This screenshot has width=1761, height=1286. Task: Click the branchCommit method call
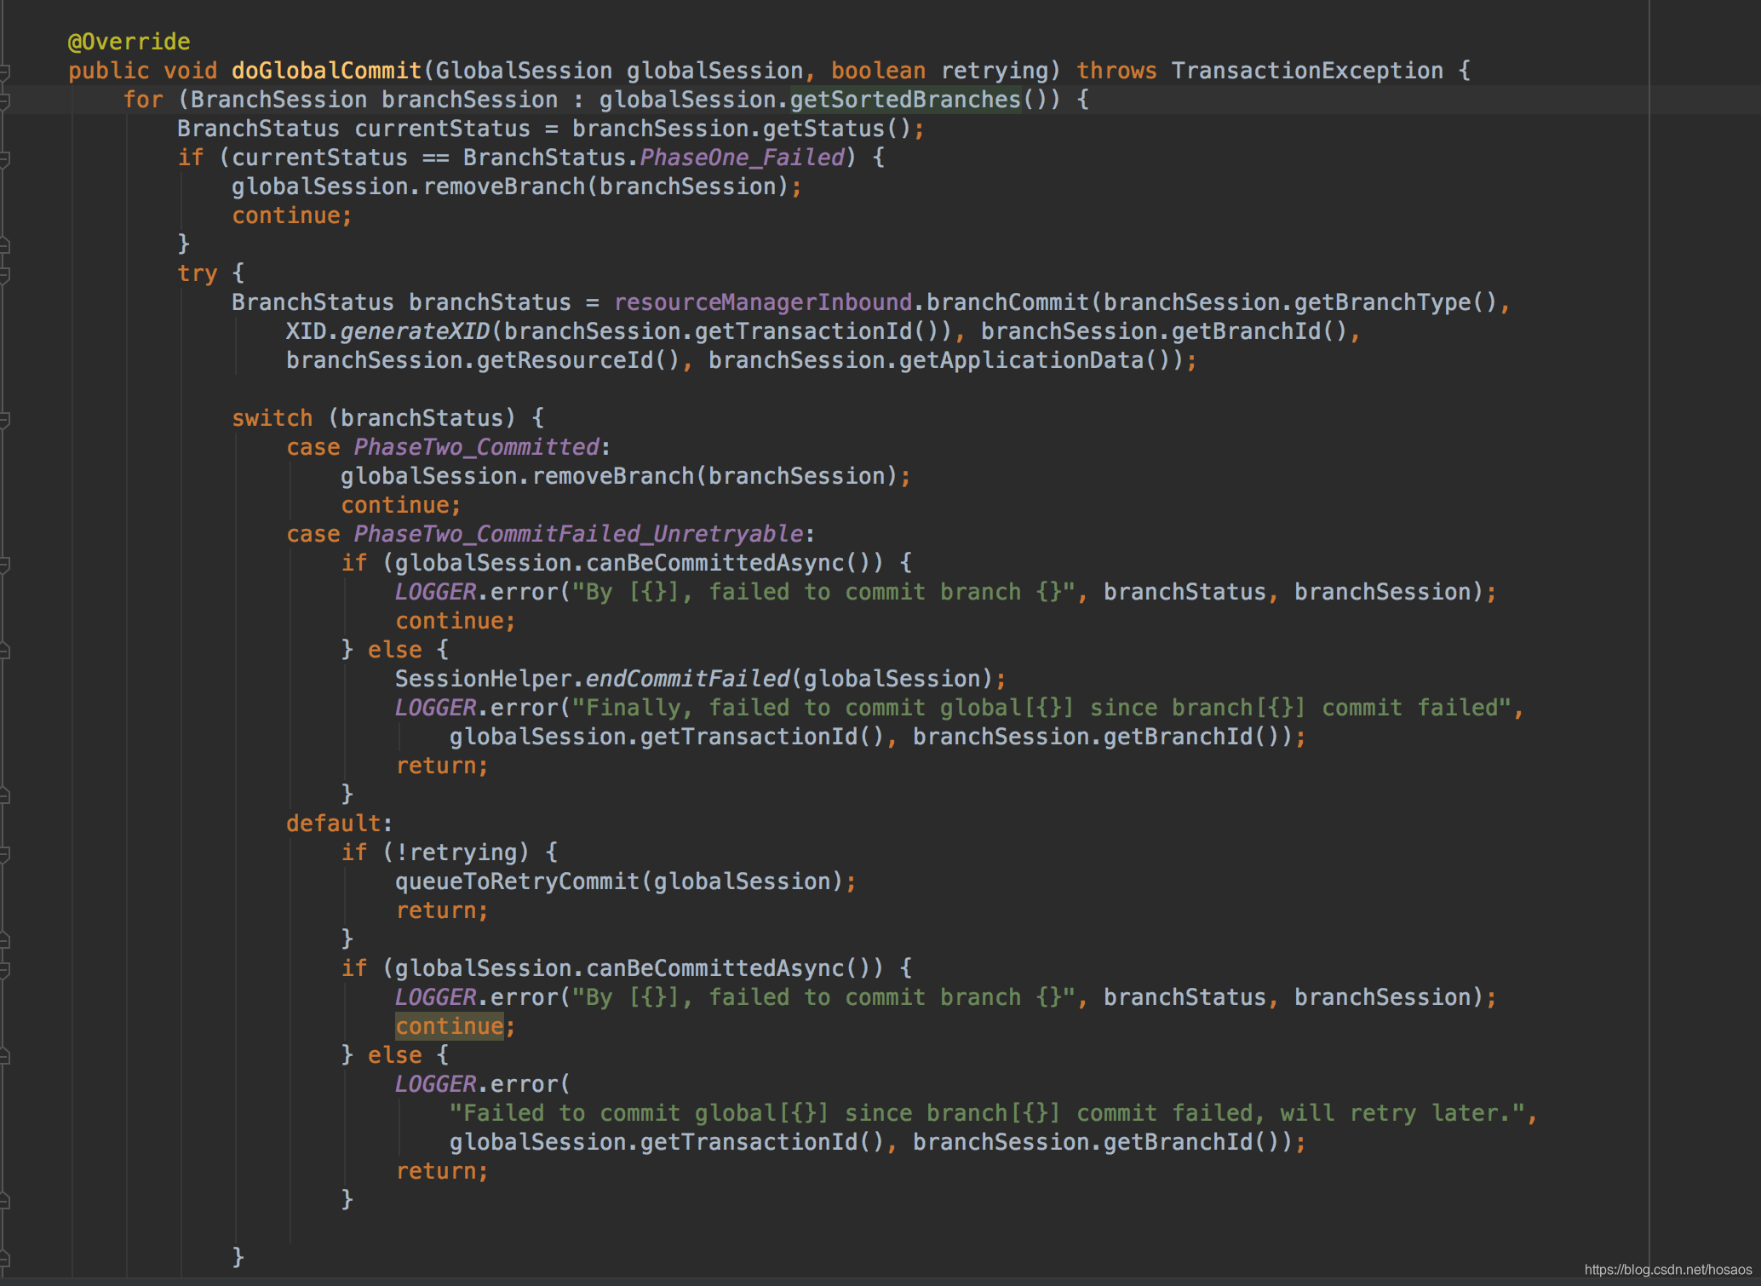pyautogui.click(x=1007, y=302)
